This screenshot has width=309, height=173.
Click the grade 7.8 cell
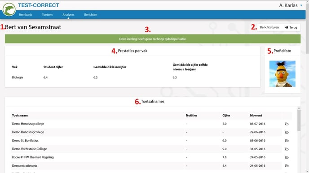click(224, 157)
